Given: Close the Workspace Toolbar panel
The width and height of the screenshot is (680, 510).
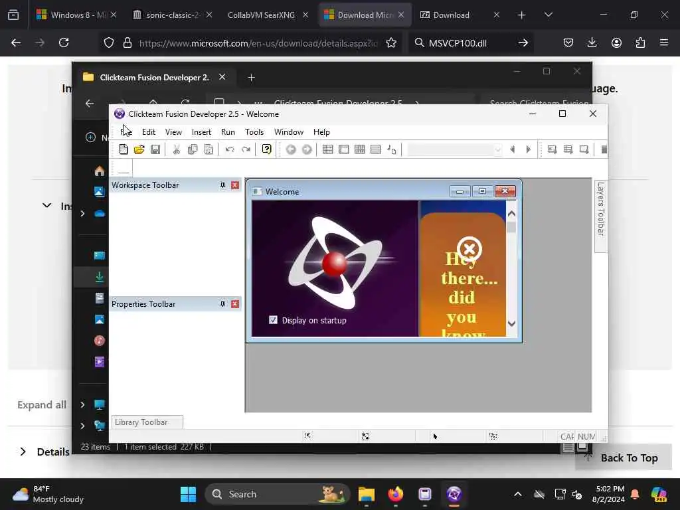Looking at the screenshot, I should tap(235, 185).
